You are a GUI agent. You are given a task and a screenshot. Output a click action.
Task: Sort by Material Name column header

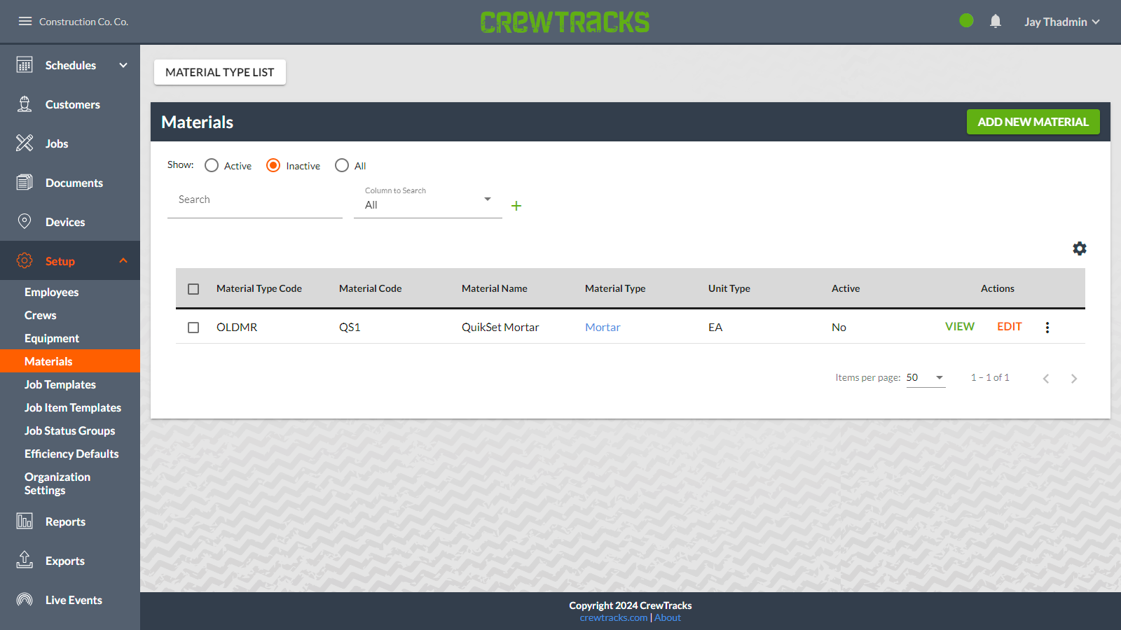point(495,288)
